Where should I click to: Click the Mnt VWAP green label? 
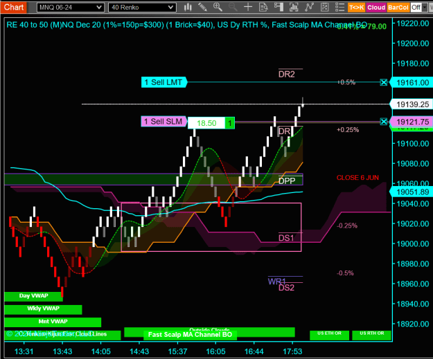pos(53,322)
